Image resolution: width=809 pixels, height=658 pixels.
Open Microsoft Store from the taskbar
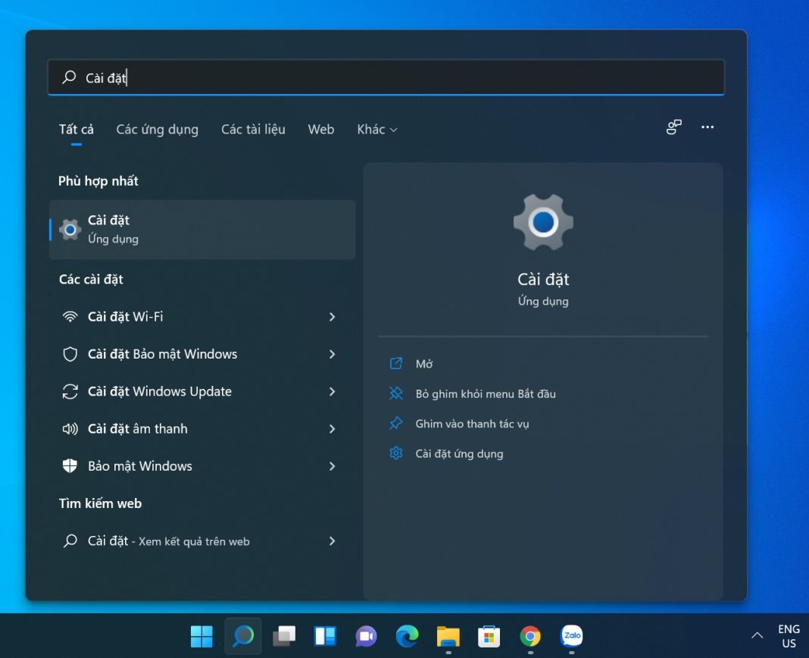click(x=489, y=636)
